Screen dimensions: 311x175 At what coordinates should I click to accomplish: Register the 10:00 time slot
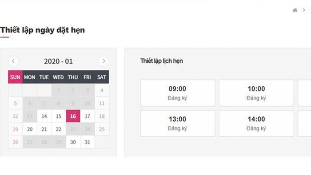[x=256, y=93]
